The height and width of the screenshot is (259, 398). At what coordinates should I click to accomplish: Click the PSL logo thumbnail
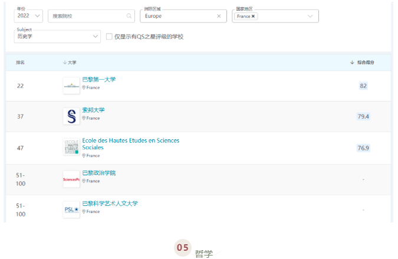click(71, 210)
